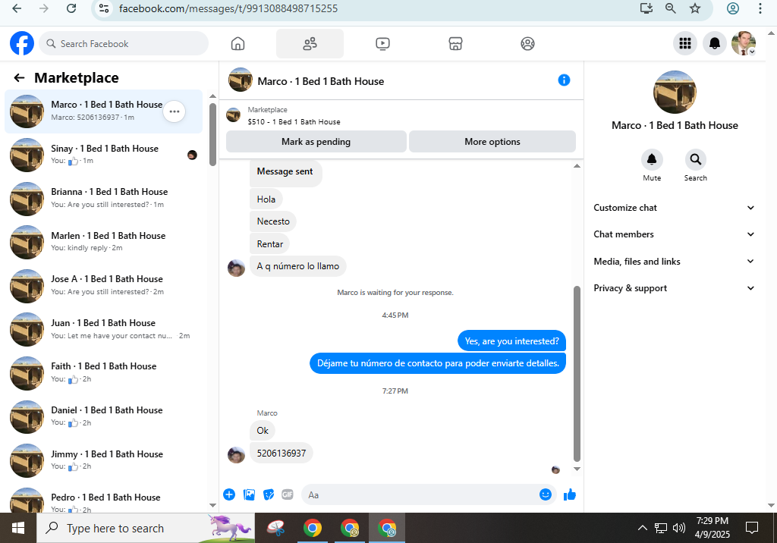Open the Marlen conversation

103,242
